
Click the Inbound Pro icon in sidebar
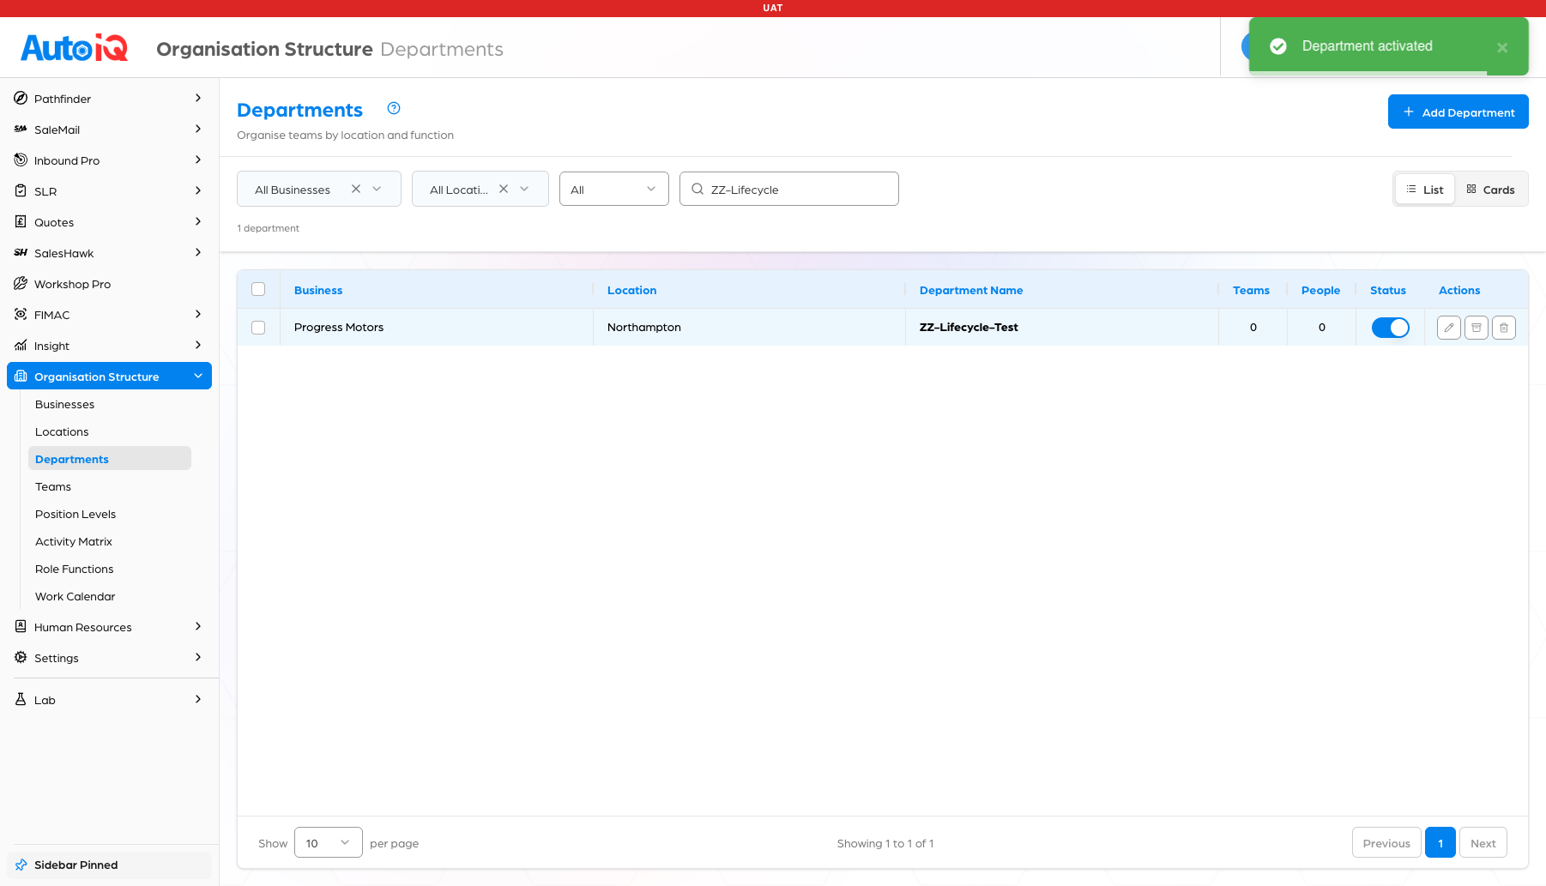(21, 160)
